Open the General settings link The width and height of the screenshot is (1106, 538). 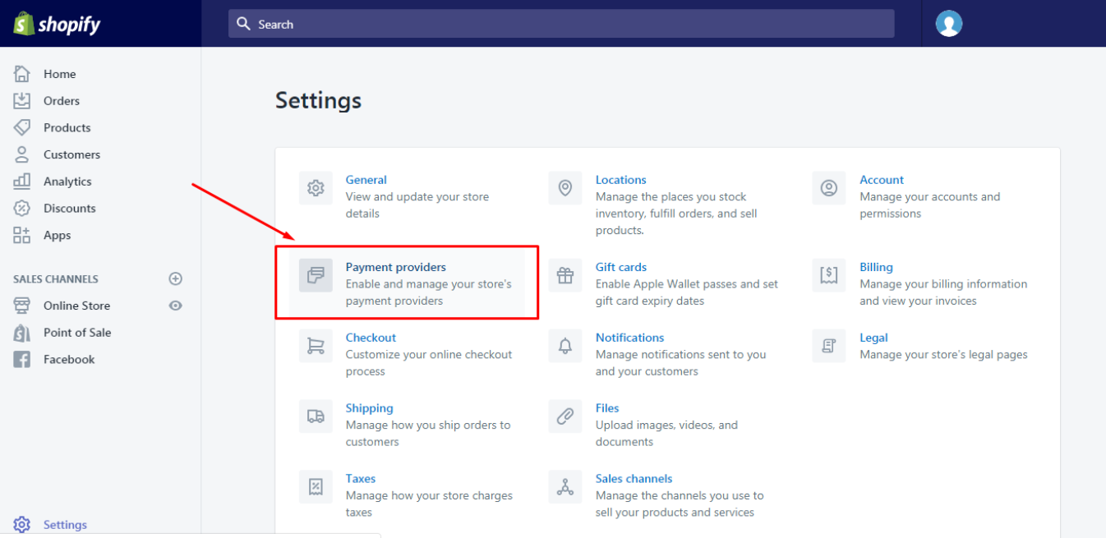[x=366, y=180]
